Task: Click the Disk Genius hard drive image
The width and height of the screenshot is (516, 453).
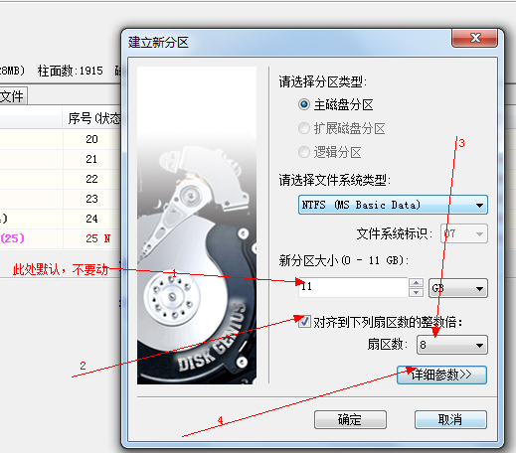Action: coord(197,226)
